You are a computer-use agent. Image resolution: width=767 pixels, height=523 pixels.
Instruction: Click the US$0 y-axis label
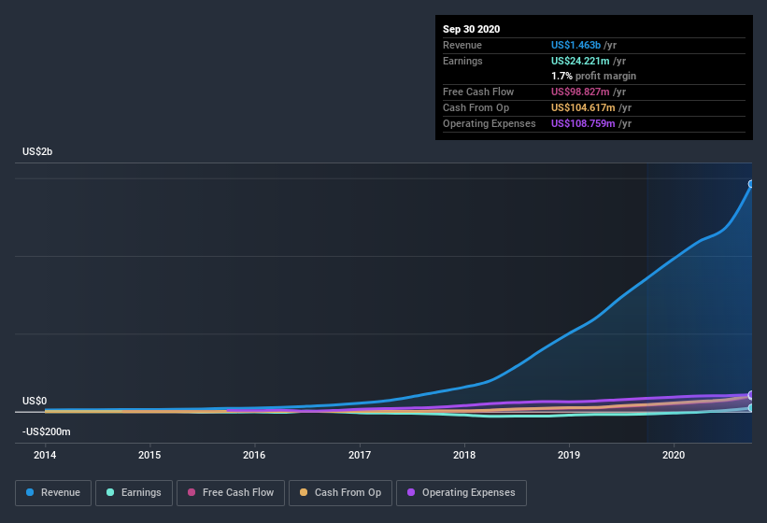point(35,401)
